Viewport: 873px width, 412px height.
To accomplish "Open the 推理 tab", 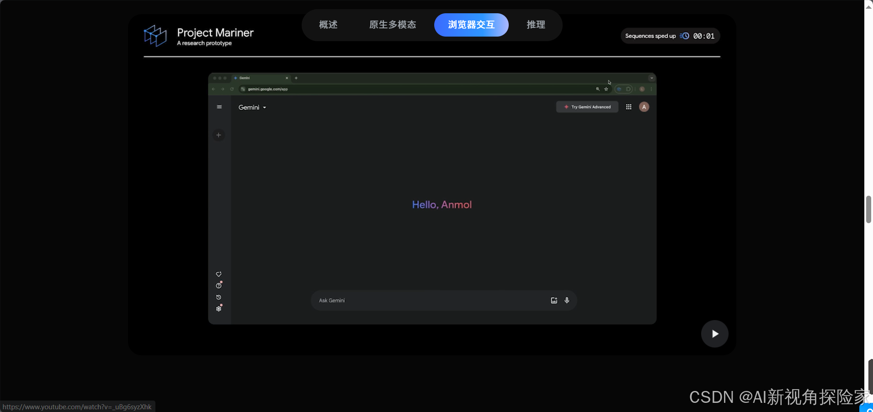I will (x=536, y=25).
